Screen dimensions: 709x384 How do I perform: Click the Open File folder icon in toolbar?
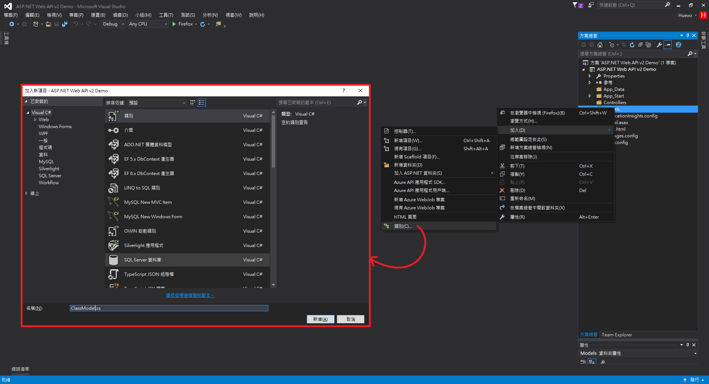pos(48,24)
